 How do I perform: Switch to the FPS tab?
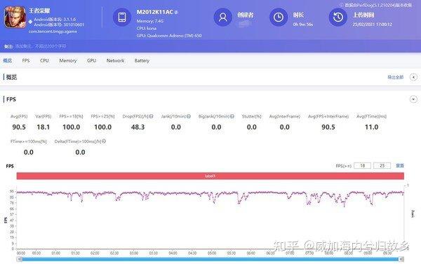[26, 60]
